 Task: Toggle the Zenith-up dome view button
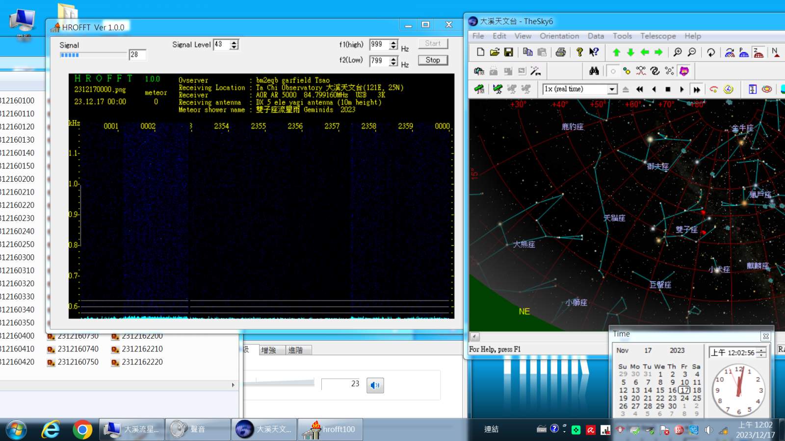coord(759,52)
